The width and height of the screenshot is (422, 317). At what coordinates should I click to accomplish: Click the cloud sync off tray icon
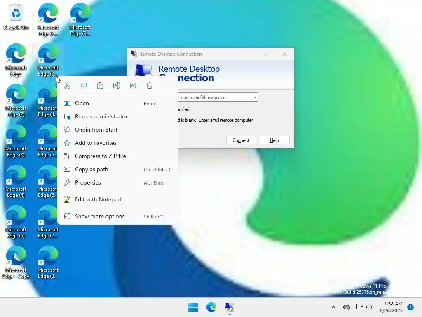pyautogui.click(x=347, y=307)
